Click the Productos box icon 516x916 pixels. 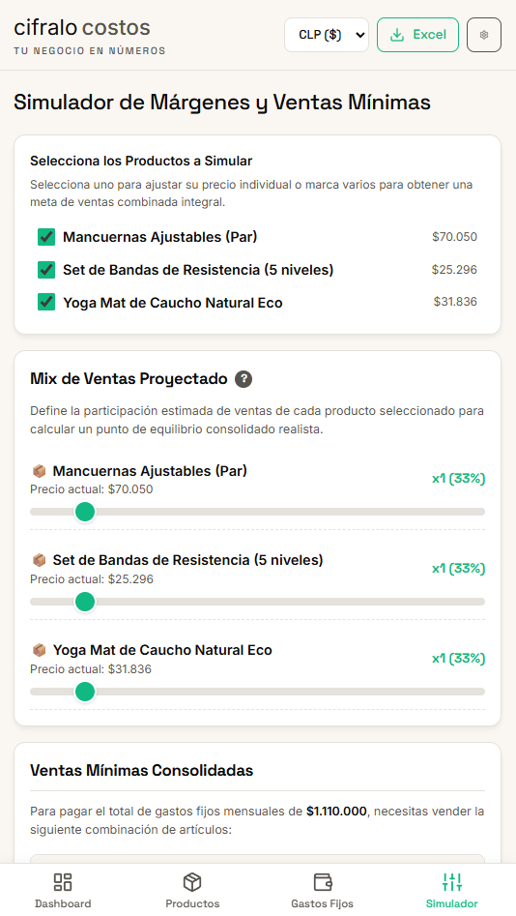[192, 881]
